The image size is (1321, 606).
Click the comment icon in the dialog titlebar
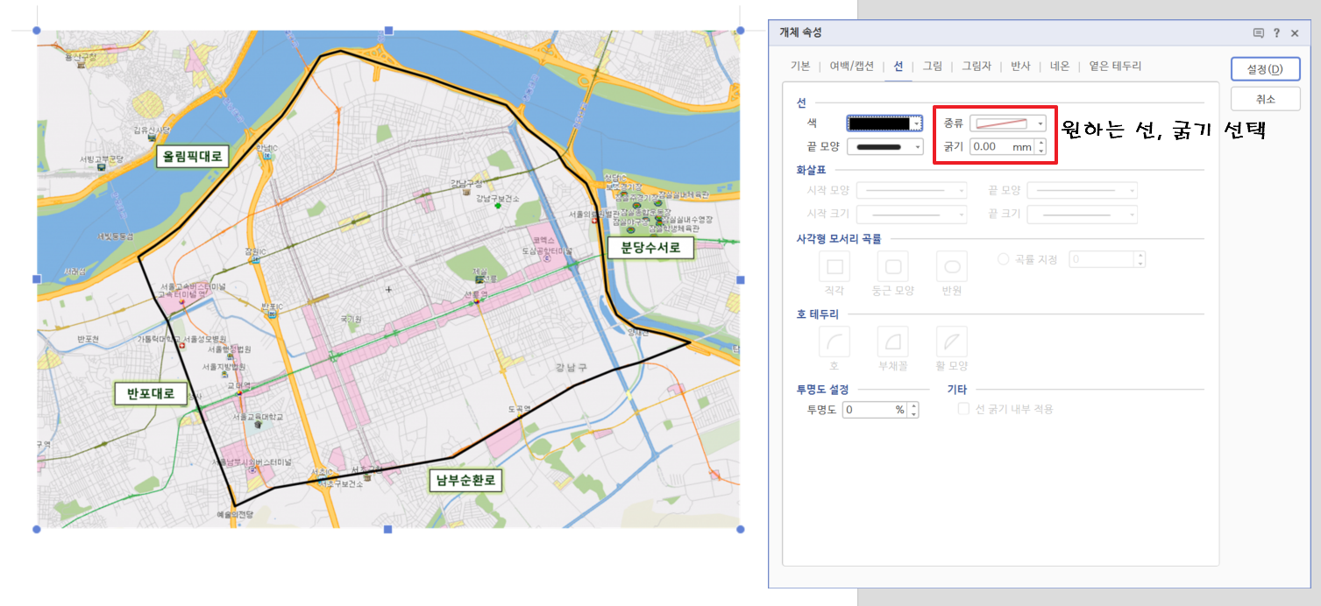[x=1257, y=32]
